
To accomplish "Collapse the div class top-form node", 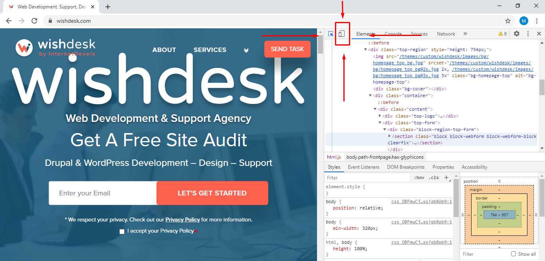I will point(380,123).
